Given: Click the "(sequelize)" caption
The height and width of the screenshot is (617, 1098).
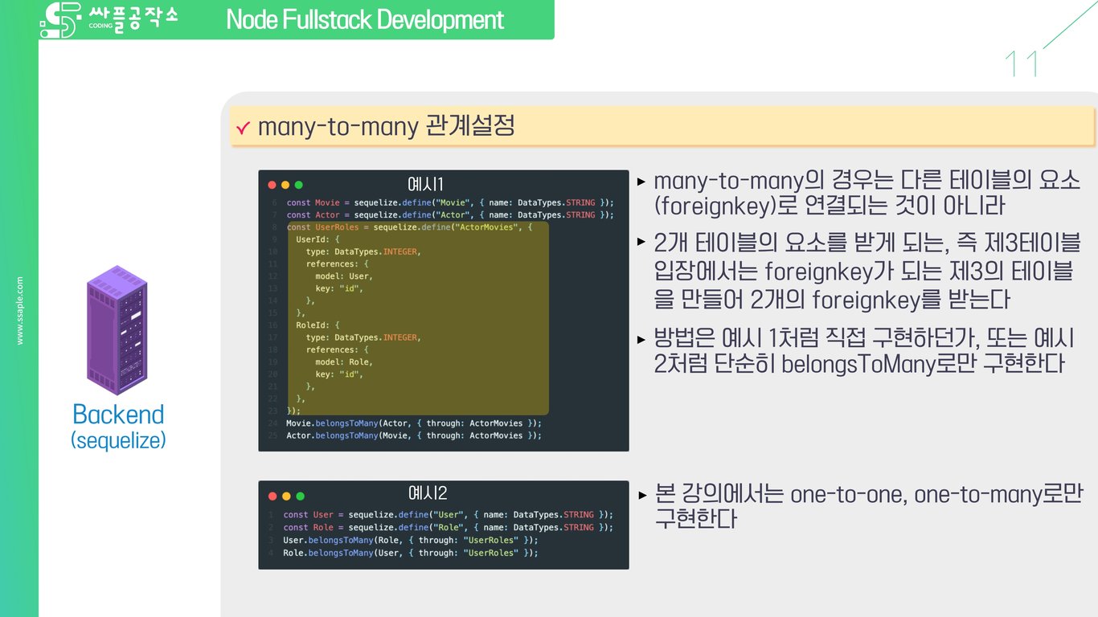Looking at the screenshot, I should pos(117,440).
